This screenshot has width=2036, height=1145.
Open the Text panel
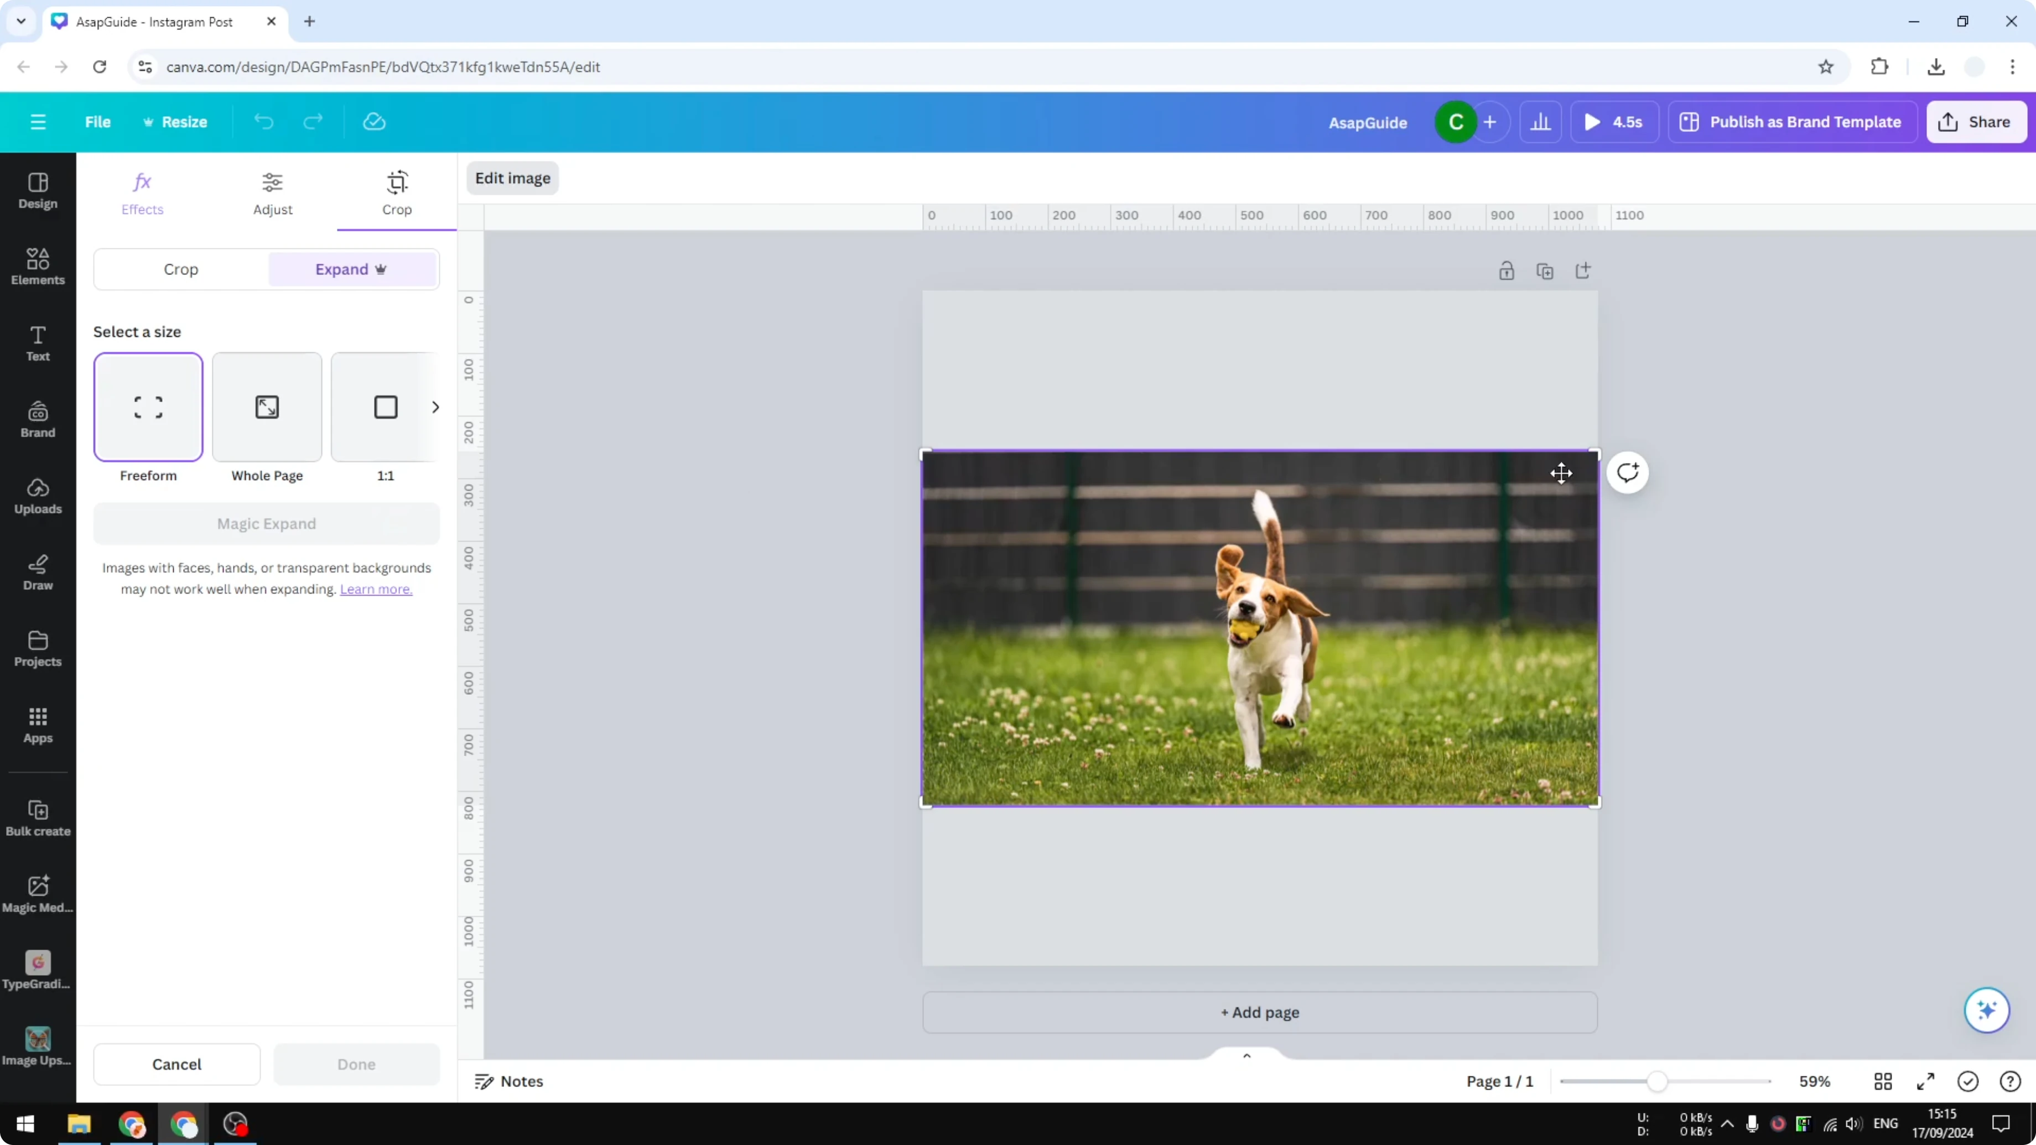point(38,343)
